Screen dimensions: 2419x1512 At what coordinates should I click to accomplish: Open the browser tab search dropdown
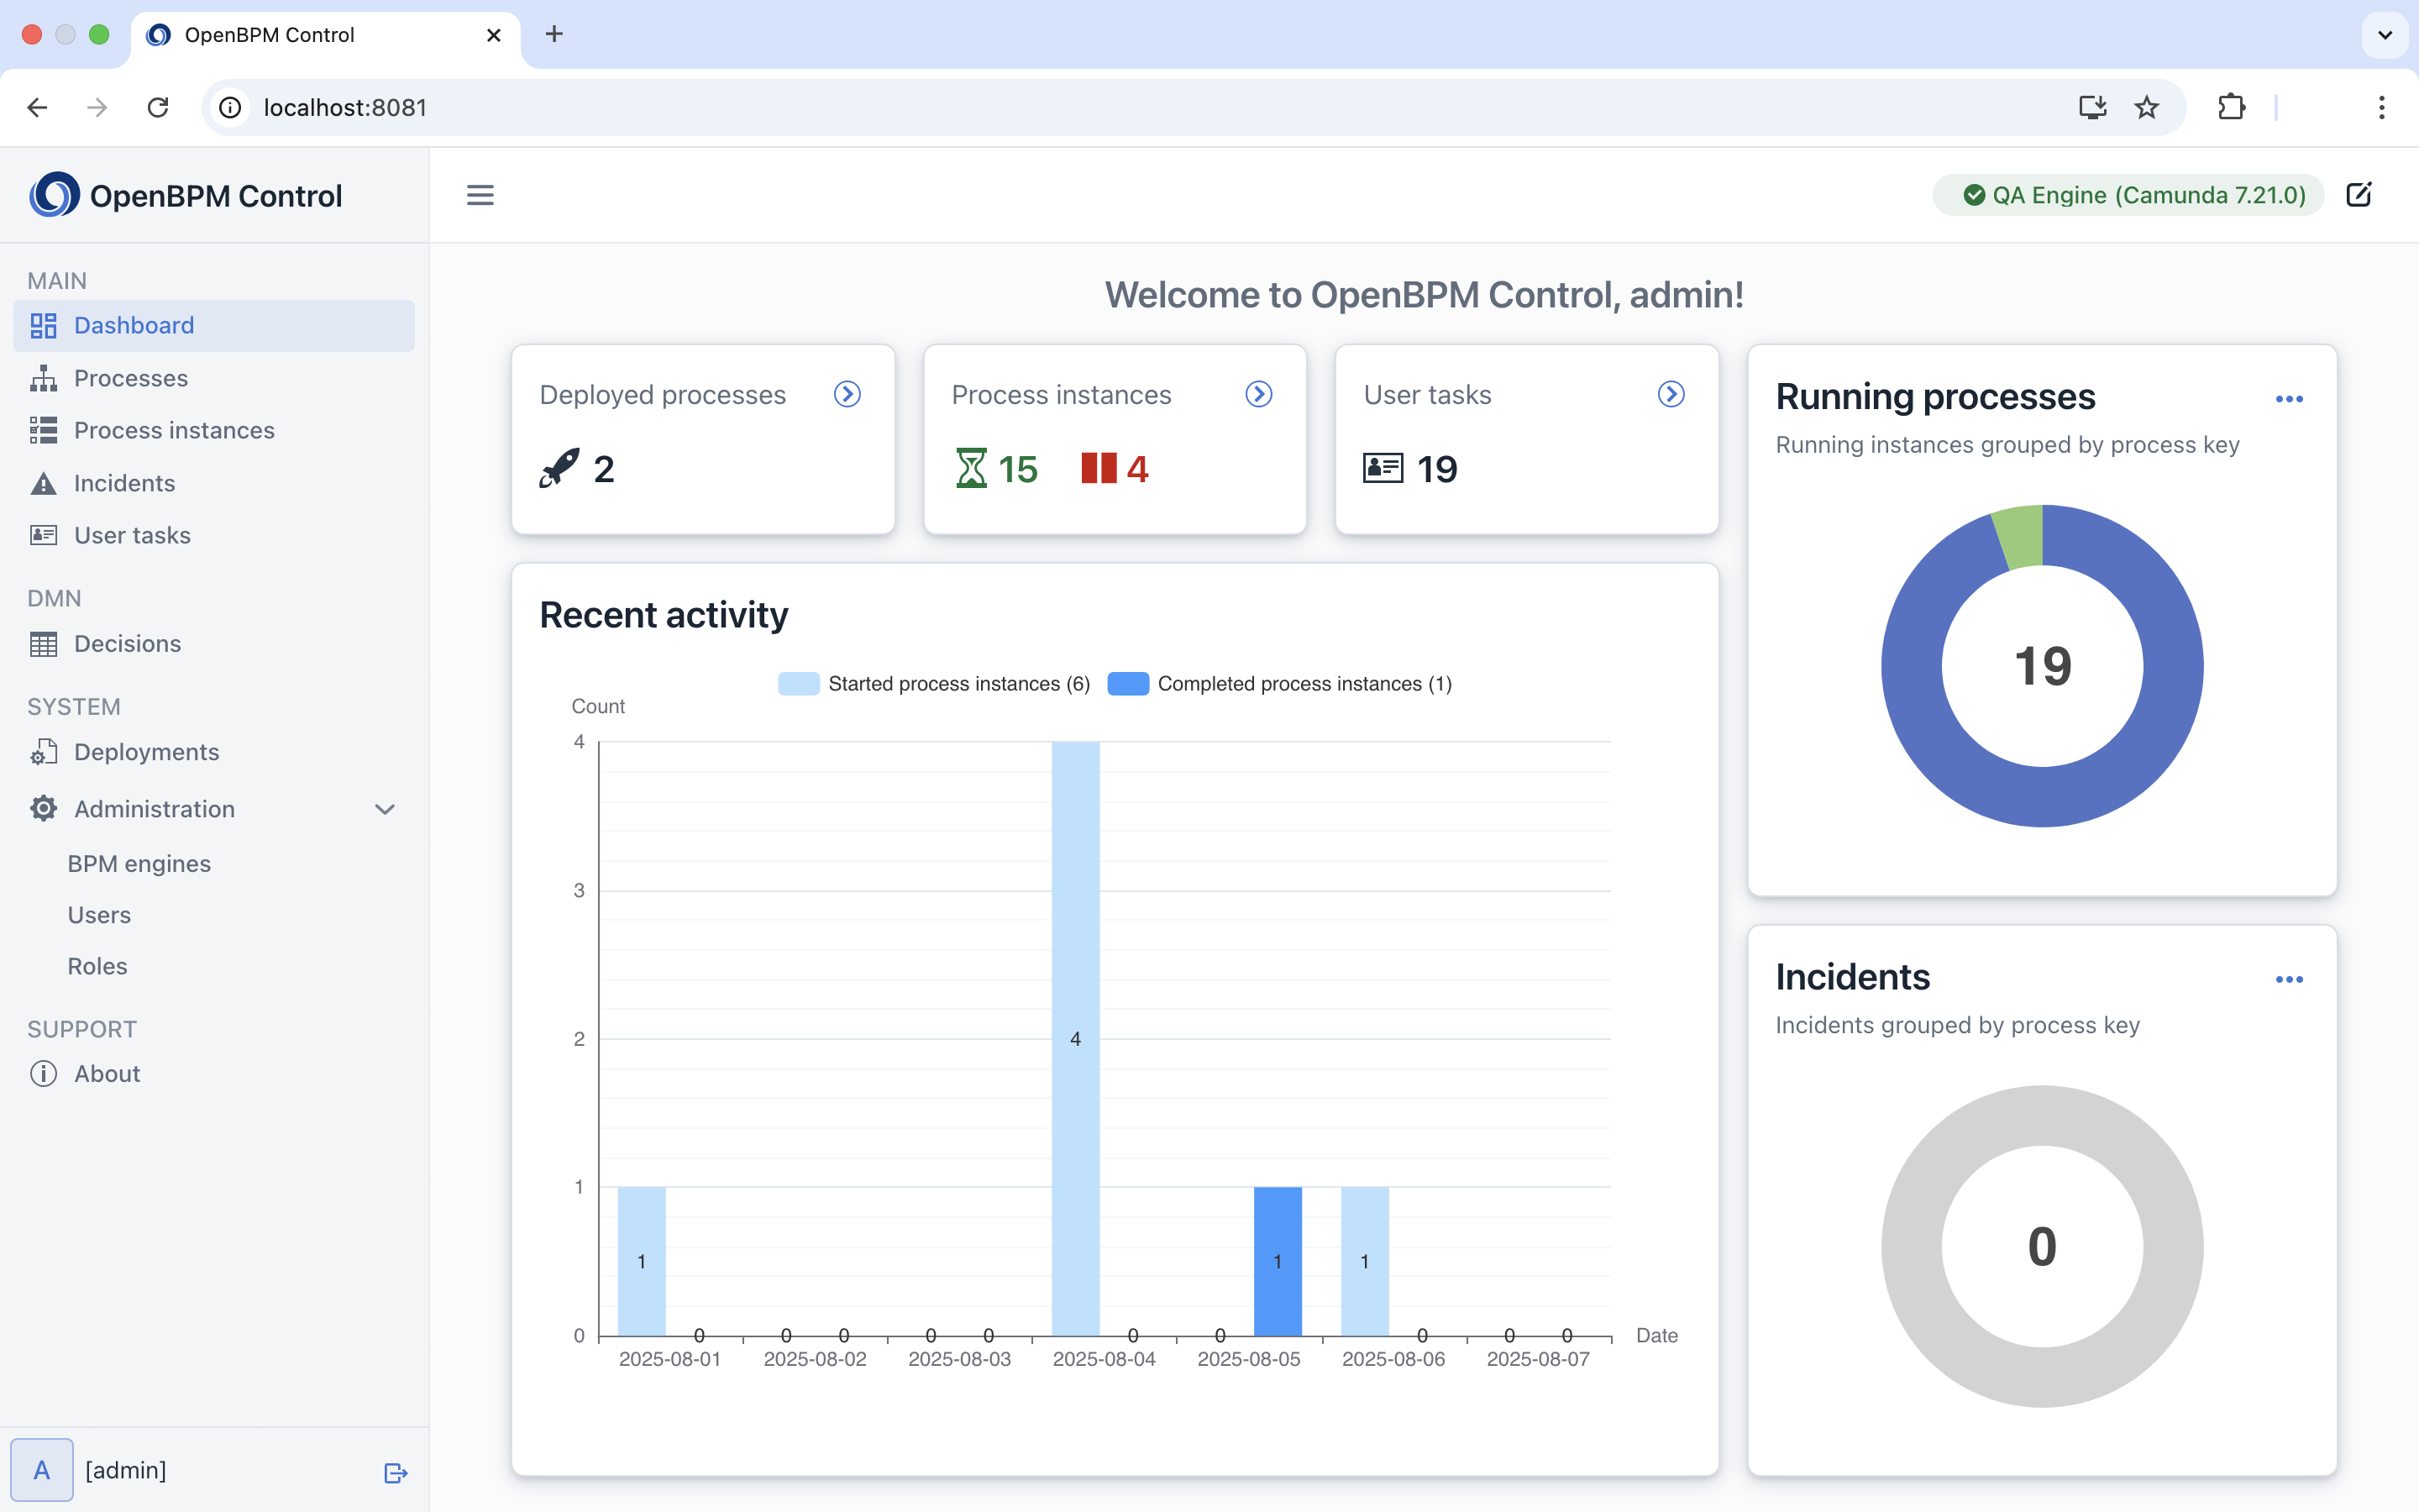(2385, 35)
